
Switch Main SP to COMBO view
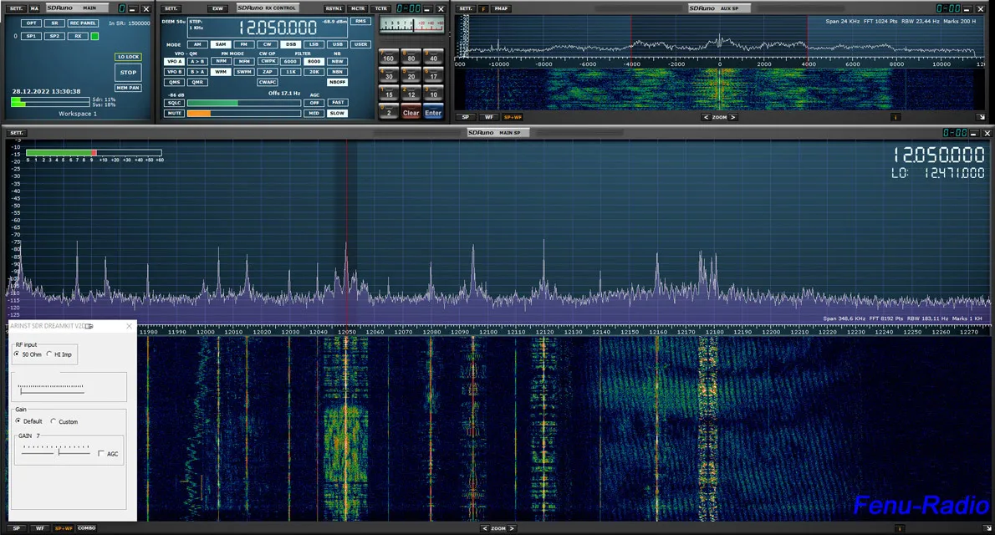click(86, 528)
